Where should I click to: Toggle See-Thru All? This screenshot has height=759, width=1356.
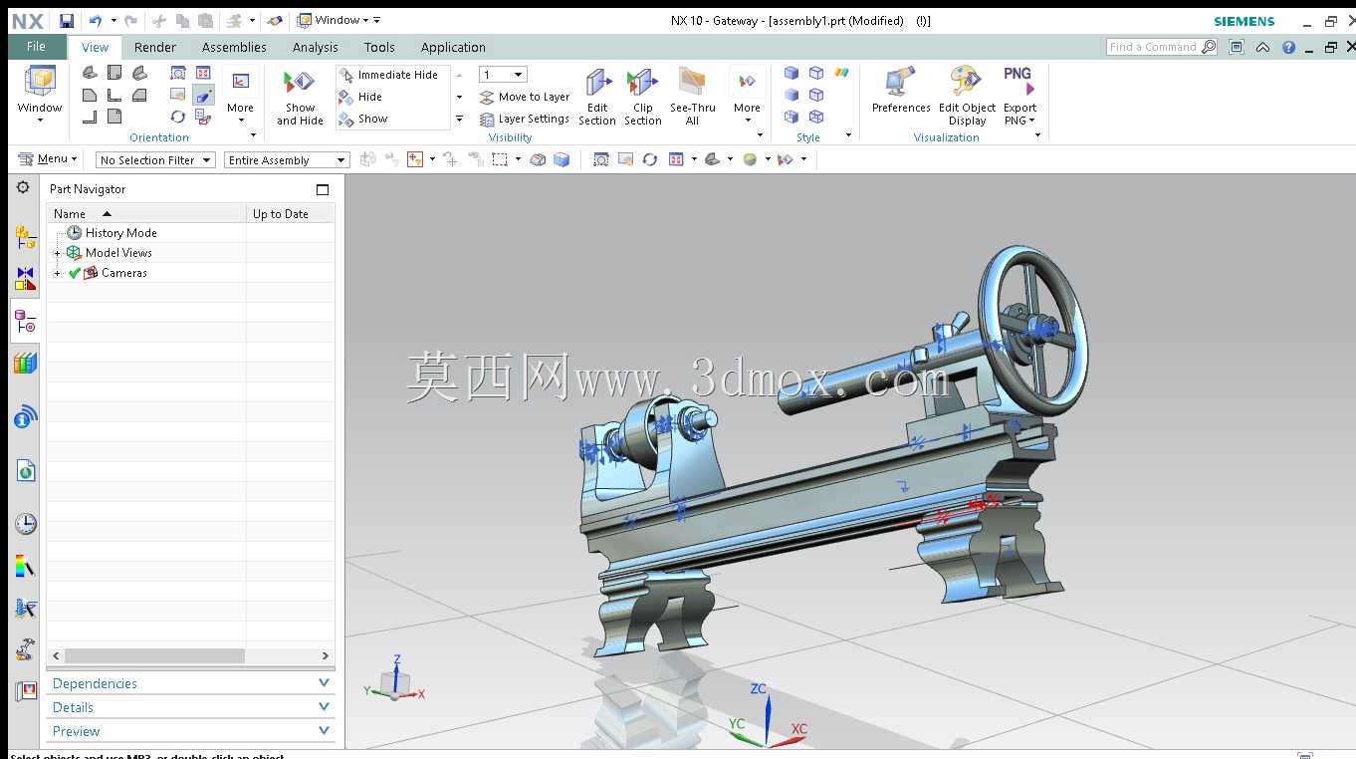pyautogui.click(x=693, y=98)
